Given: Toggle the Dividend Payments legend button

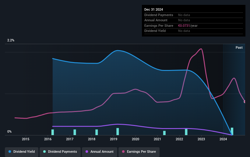Looking at the screenshot, I should 60,152.
